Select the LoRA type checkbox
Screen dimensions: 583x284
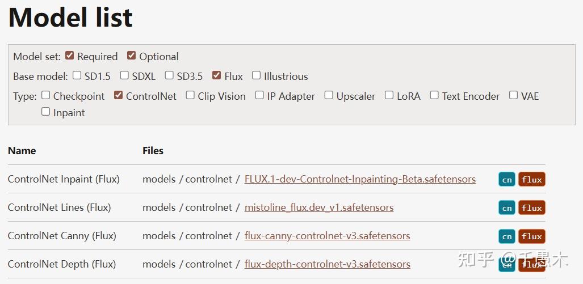[x=389, y=95]
